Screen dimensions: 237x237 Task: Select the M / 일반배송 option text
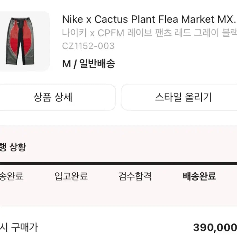point(89,64)
